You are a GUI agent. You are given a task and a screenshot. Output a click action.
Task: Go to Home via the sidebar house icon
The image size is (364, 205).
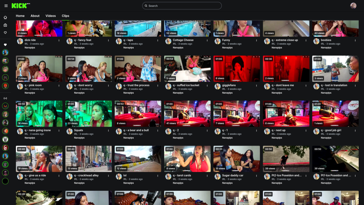pyautogui.click(x=5, y=17)
